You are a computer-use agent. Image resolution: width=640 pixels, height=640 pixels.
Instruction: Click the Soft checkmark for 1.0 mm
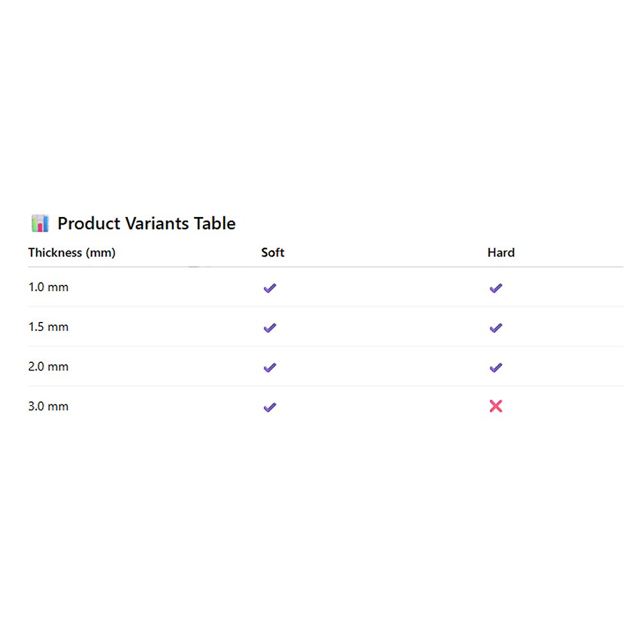270,288
